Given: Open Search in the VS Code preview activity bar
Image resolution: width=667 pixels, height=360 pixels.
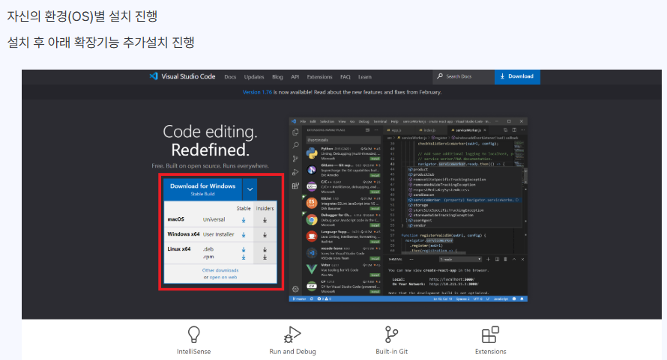Looking at the screenshot, I should click(x=295, y=145).
